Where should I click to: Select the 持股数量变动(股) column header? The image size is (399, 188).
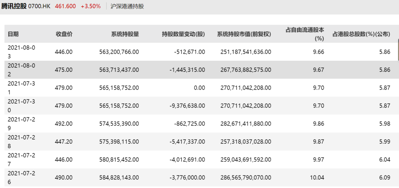[183, 34]
